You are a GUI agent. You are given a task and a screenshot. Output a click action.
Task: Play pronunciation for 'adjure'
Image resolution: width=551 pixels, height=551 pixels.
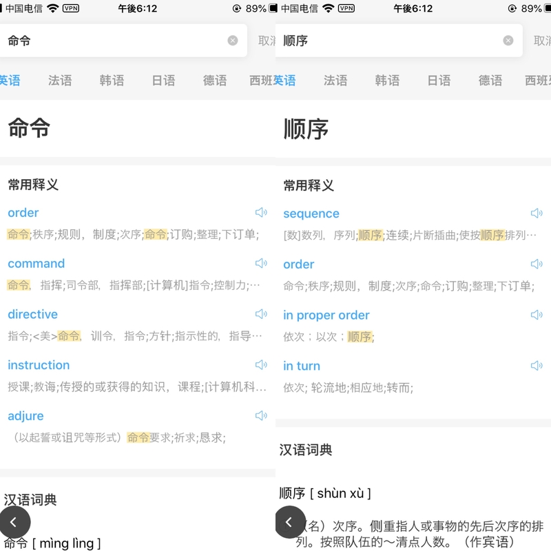pos(261,416)
